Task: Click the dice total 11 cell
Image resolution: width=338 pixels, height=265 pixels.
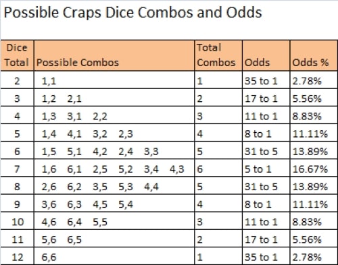Action: (17, 239)
